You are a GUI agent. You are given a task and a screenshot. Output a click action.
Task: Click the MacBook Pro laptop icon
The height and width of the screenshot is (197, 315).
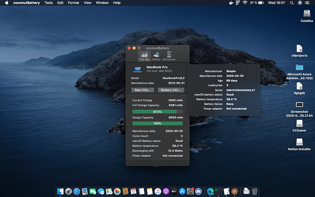coord(137,69)
